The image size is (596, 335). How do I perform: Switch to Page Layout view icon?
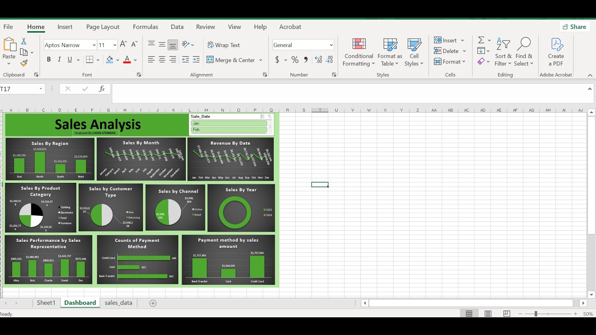[488, 314]
